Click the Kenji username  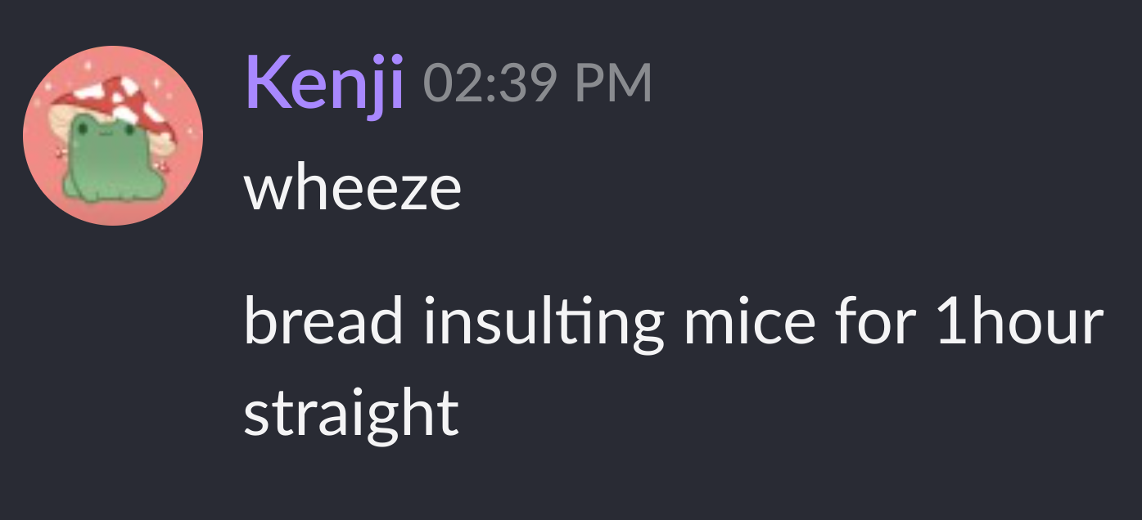(324, 83)
